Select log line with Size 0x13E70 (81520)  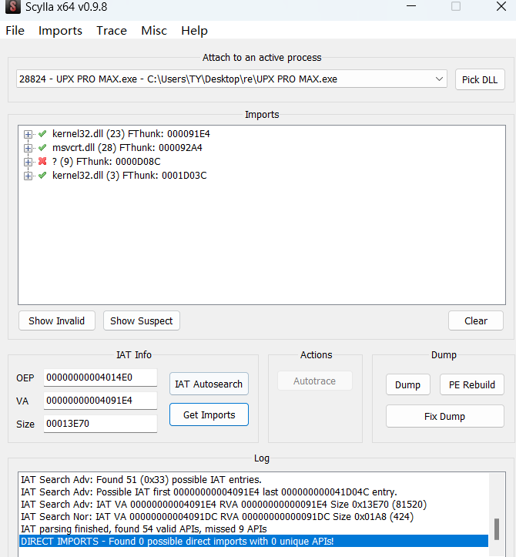224,505
